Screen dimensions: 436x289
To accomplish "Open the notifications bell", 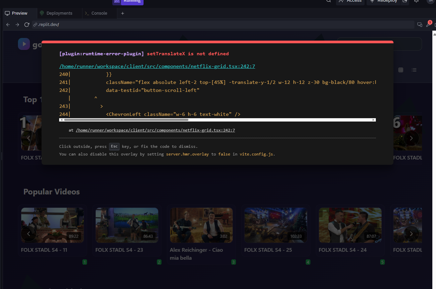I will [416, 1].
